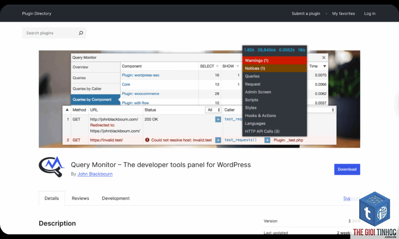Switch to the Development tab
The width and height of the screenshot is (399, 239).
pos(116,198)
